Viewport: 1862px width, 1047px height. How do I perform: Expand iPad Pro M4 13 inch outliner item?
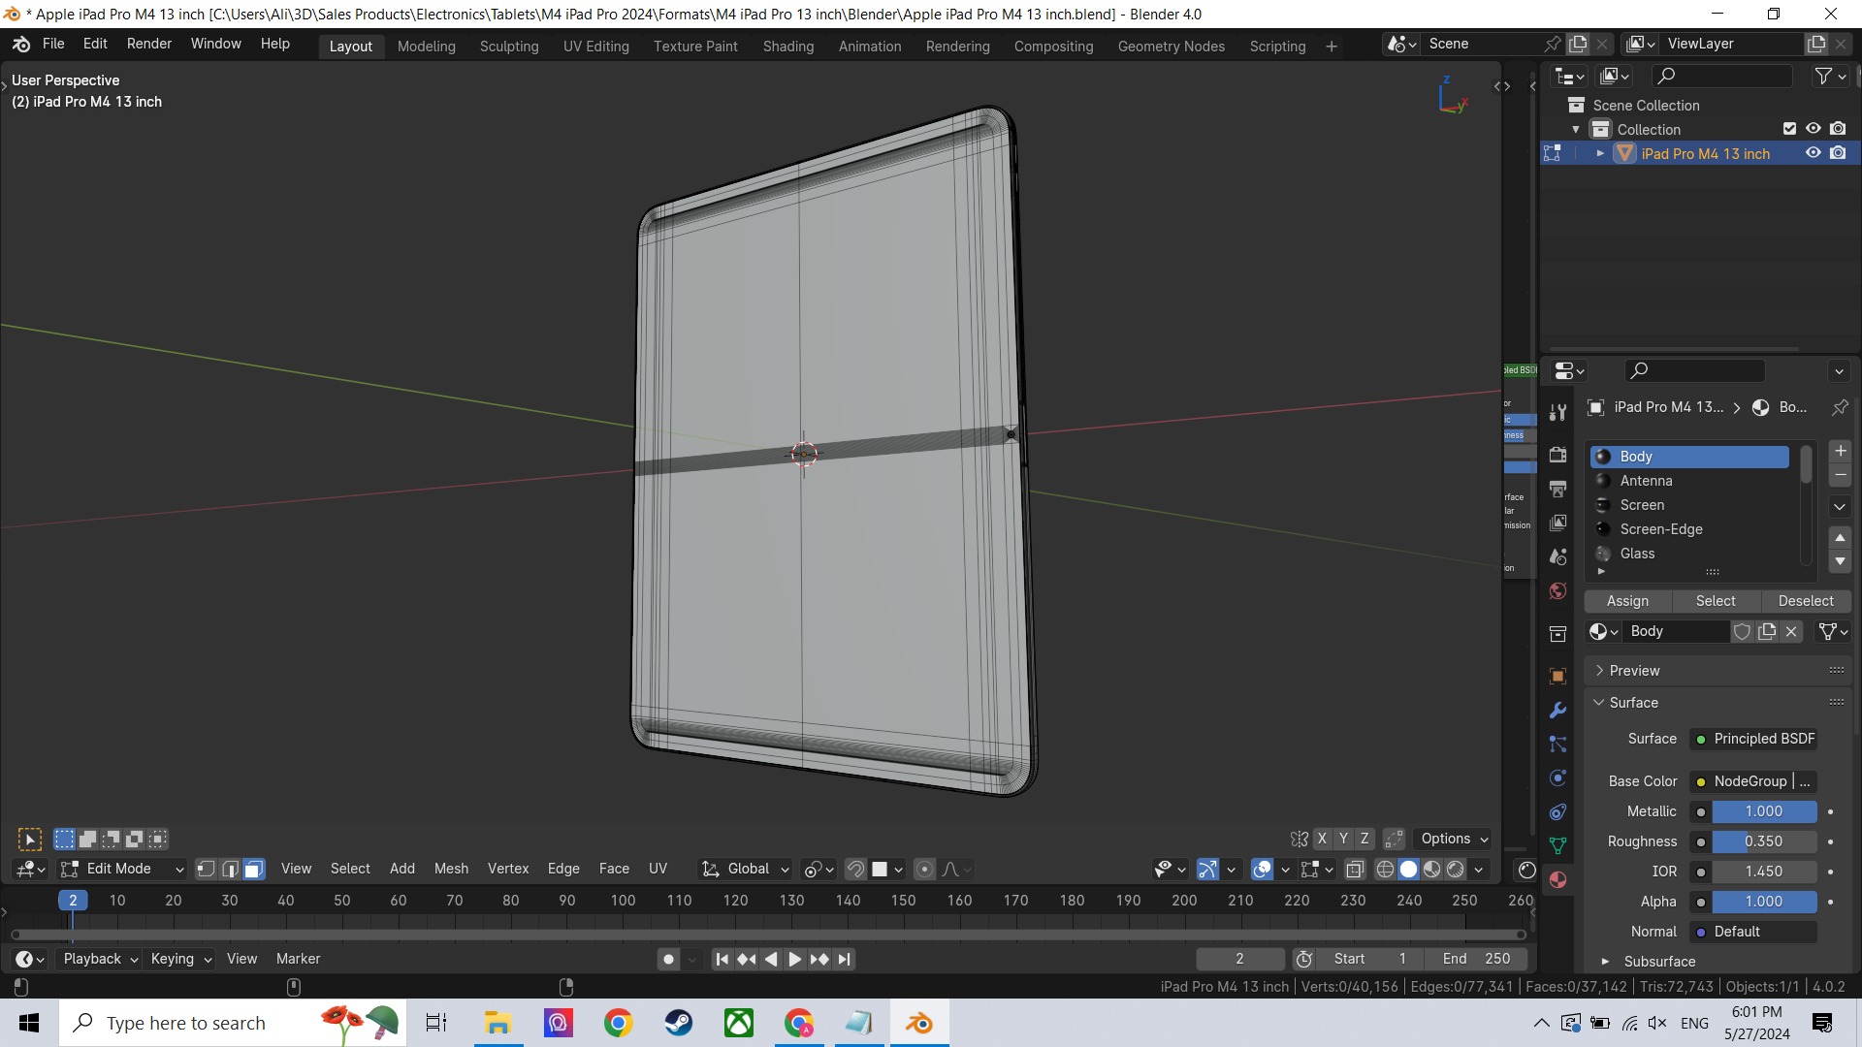coord(1600,153)
